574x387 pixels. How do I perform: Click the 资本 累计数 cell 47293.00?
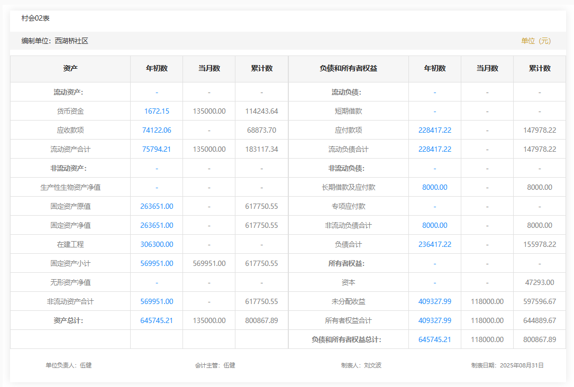click(x=539, y=282)
